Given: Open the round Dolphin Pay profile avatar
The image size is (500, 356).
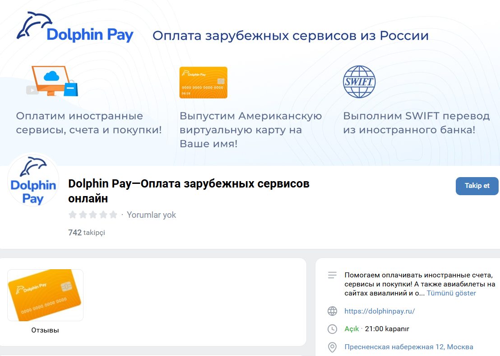Looking at the screenshot, I should point(33,181).
